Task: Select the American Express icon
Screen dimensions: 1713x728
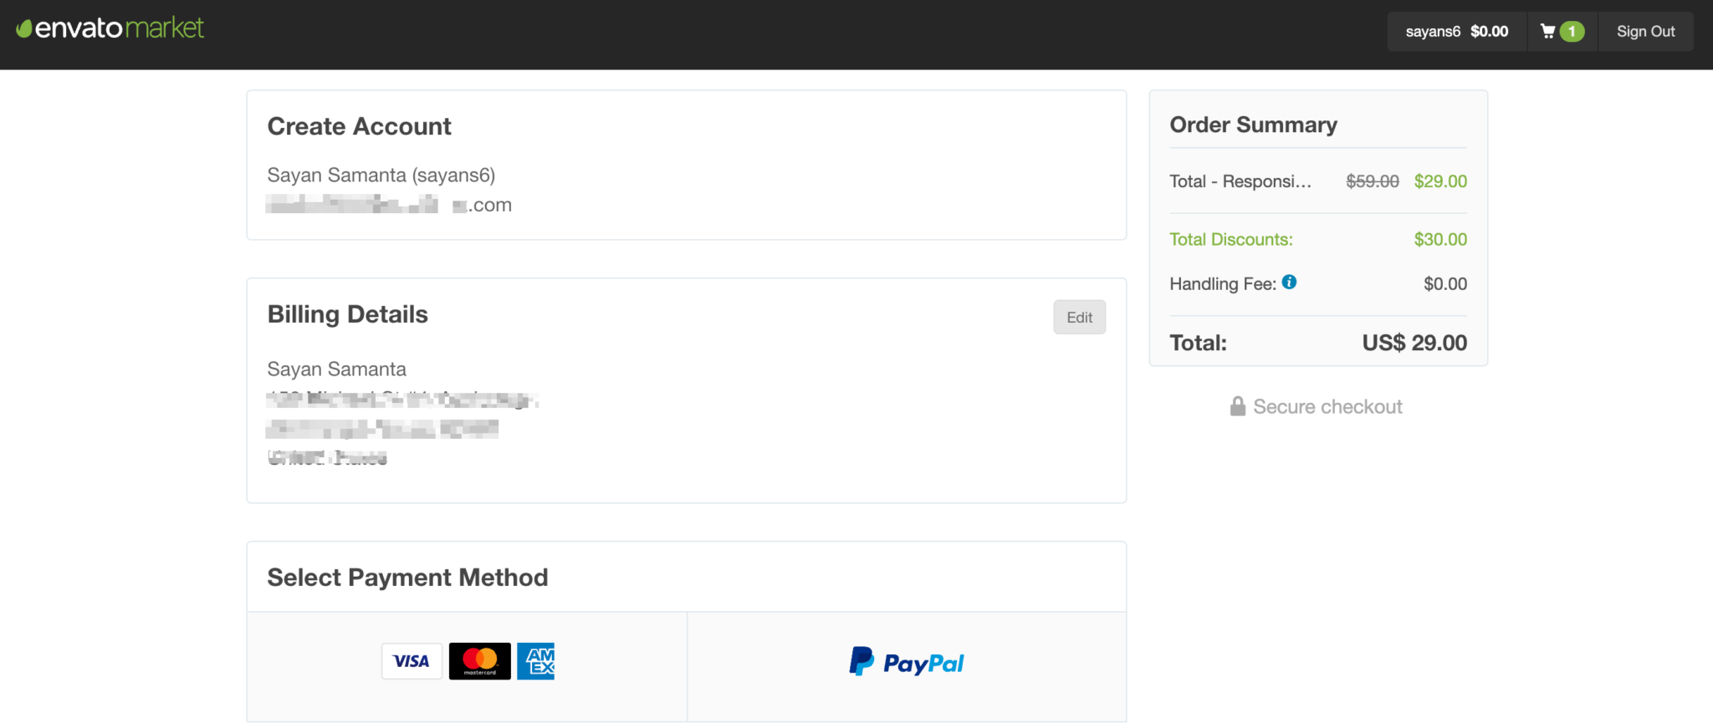Action: pos(535,661)
